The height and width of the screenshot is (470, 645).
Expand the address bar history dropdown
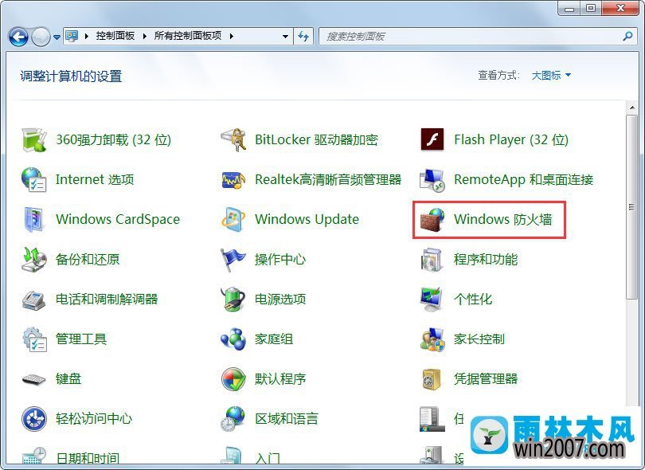pos(285,37)
